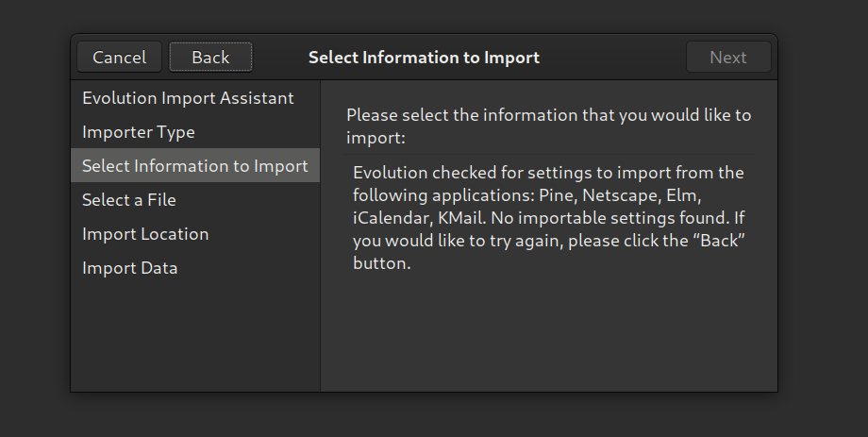
Task: Choose highlighted 'Select Information to Import' sidebar step
Action: pyautogui.click(x=195, y=166)
